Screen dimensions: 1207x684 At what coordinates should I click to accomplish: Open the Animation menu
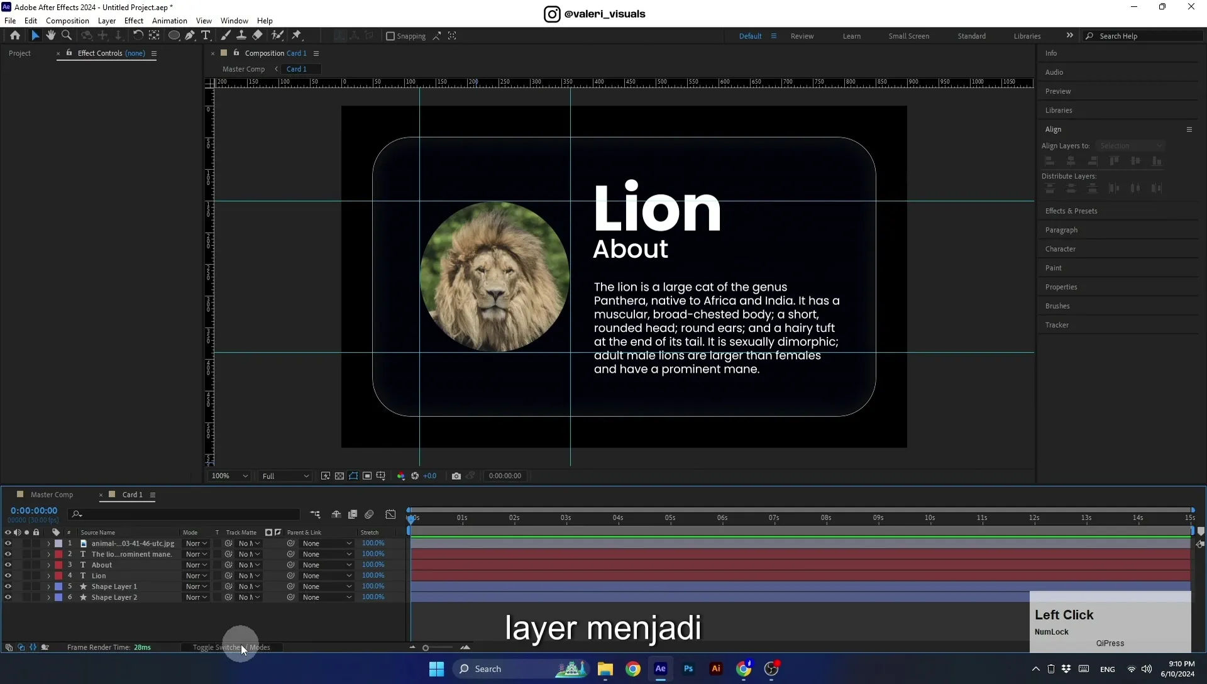[x=170, y=21]
